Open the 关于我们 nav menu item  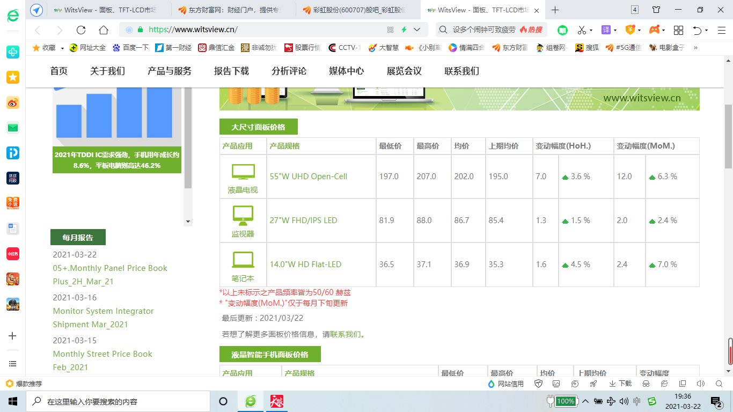[107, 71]
